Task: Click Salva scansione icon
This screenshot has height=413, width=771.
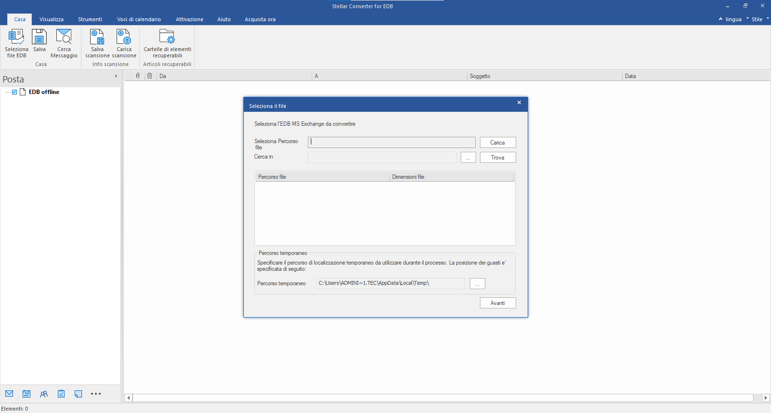Action: [97, 43]
